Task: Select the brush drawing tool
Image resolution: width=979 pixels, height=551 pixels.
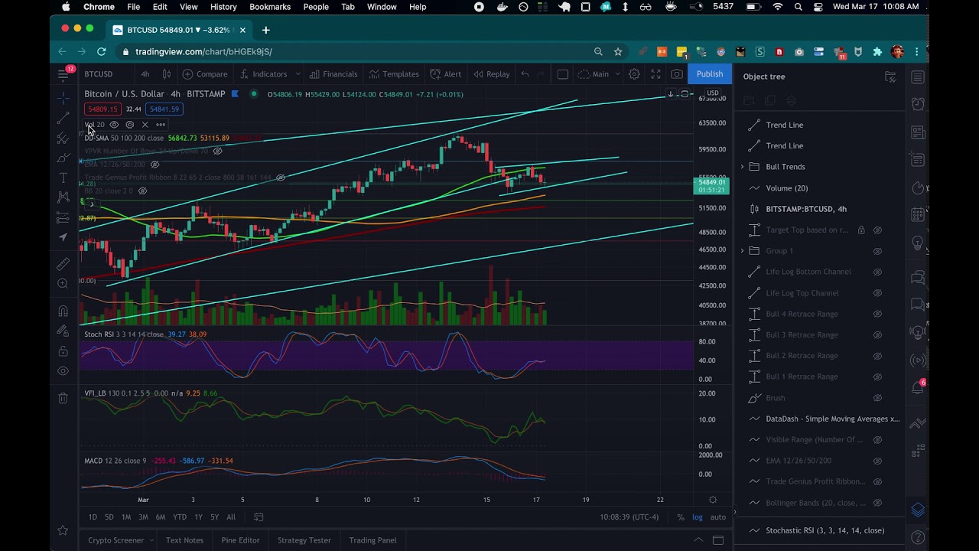Action: [x=63, y=158]
